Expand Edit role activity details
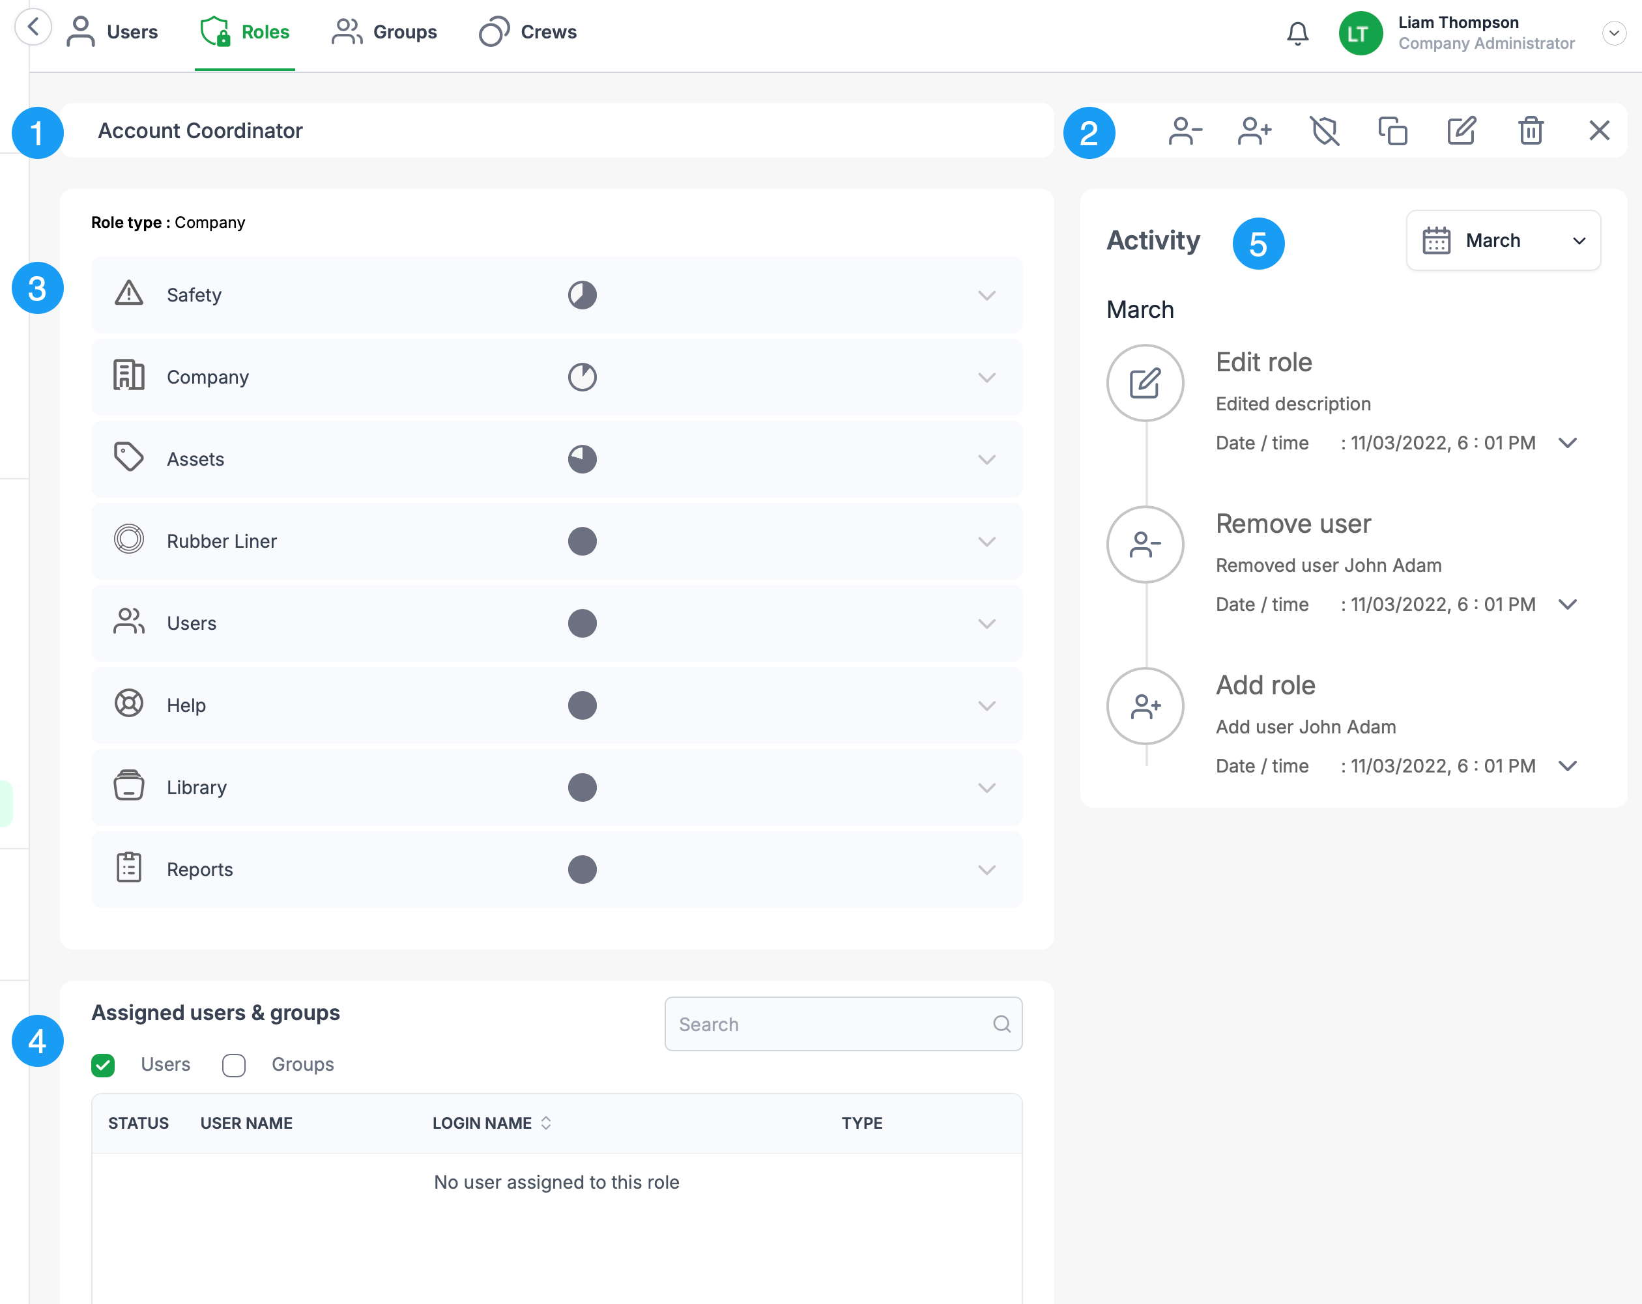Viewport: 1642px width, 1304px height. click(x=1567, y=443)
